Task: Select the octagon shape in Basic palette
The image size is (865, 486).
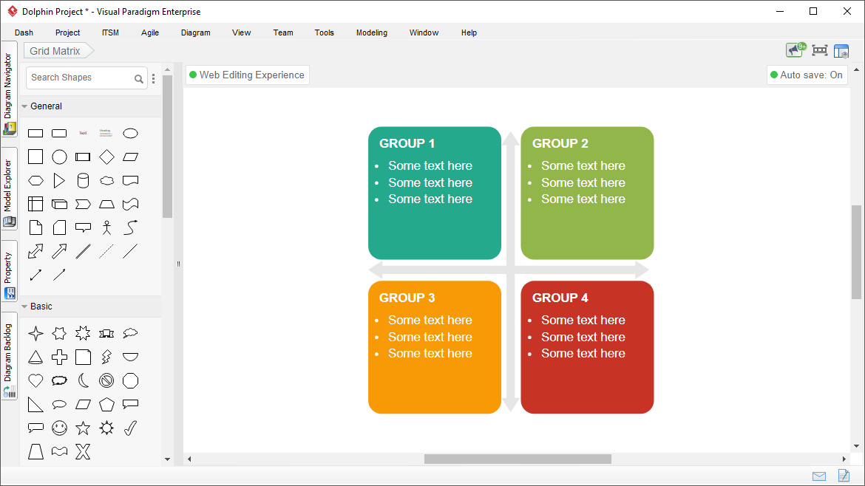Action: point(130,381)
